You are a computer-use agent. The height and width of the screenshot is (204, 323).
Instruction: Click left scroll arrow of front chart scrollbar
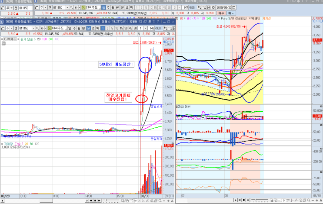[x=2, y=201]
